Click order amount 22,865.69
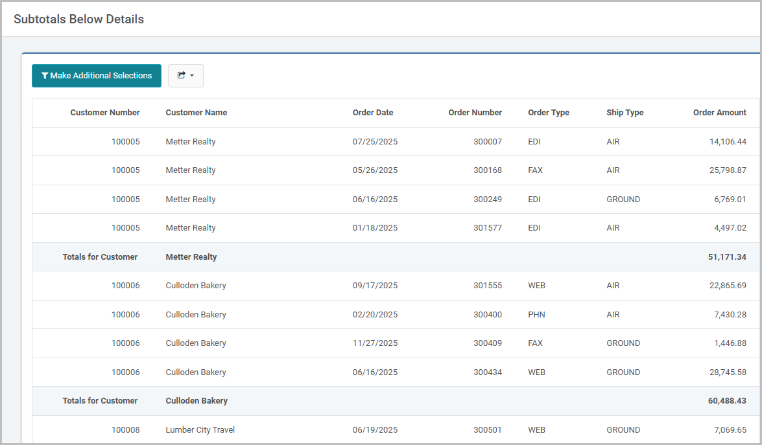The width and height of the screenshot is (762, 445). tap(728, 286)
